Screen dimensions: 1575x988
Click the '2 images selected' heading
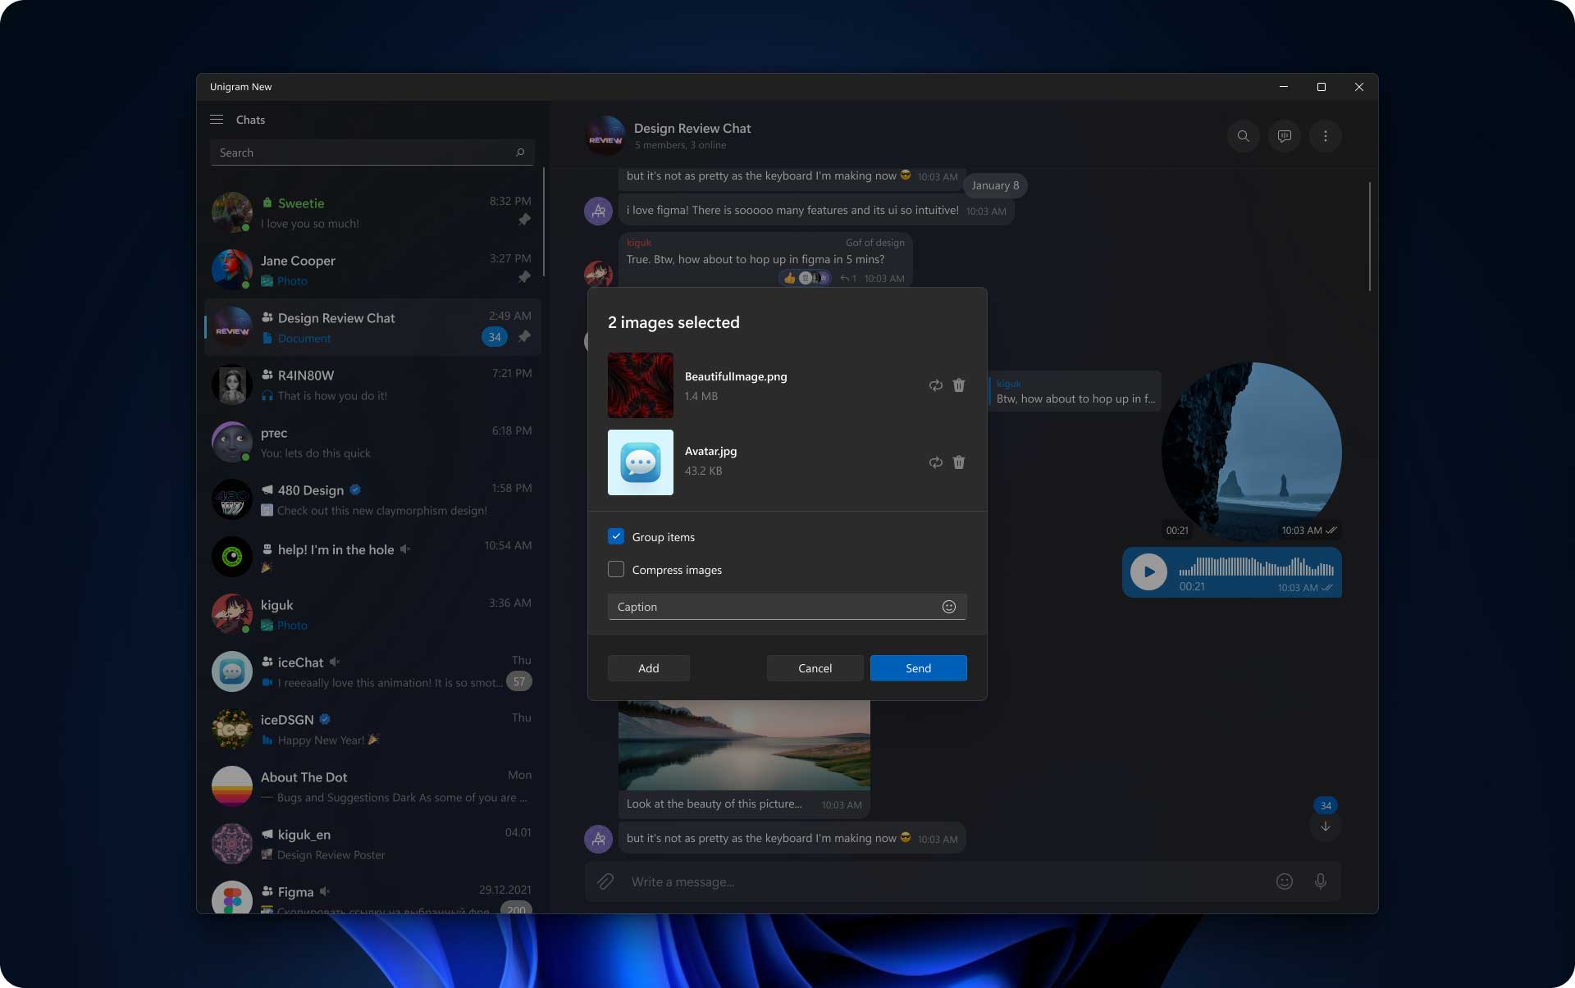pyautogui.click(x=673, y=322)
